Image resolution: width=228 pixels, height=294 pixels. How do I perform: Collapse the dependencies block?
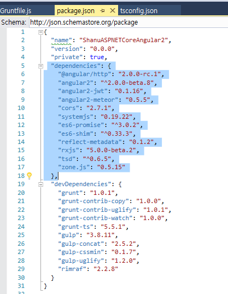(x=40, y=66)
